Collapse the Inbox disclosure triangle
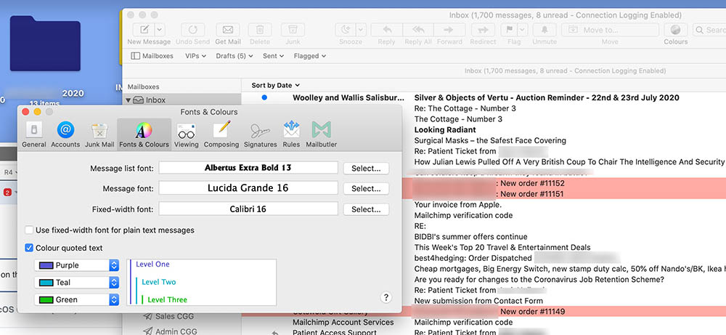Screen dimensions: 726x335 pos(129,100)
